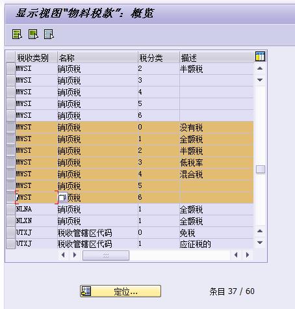Click the far-right horizontal scroll-right arrow
The image size is (295, 309).
pyautogui.click(x=248, y=255)
